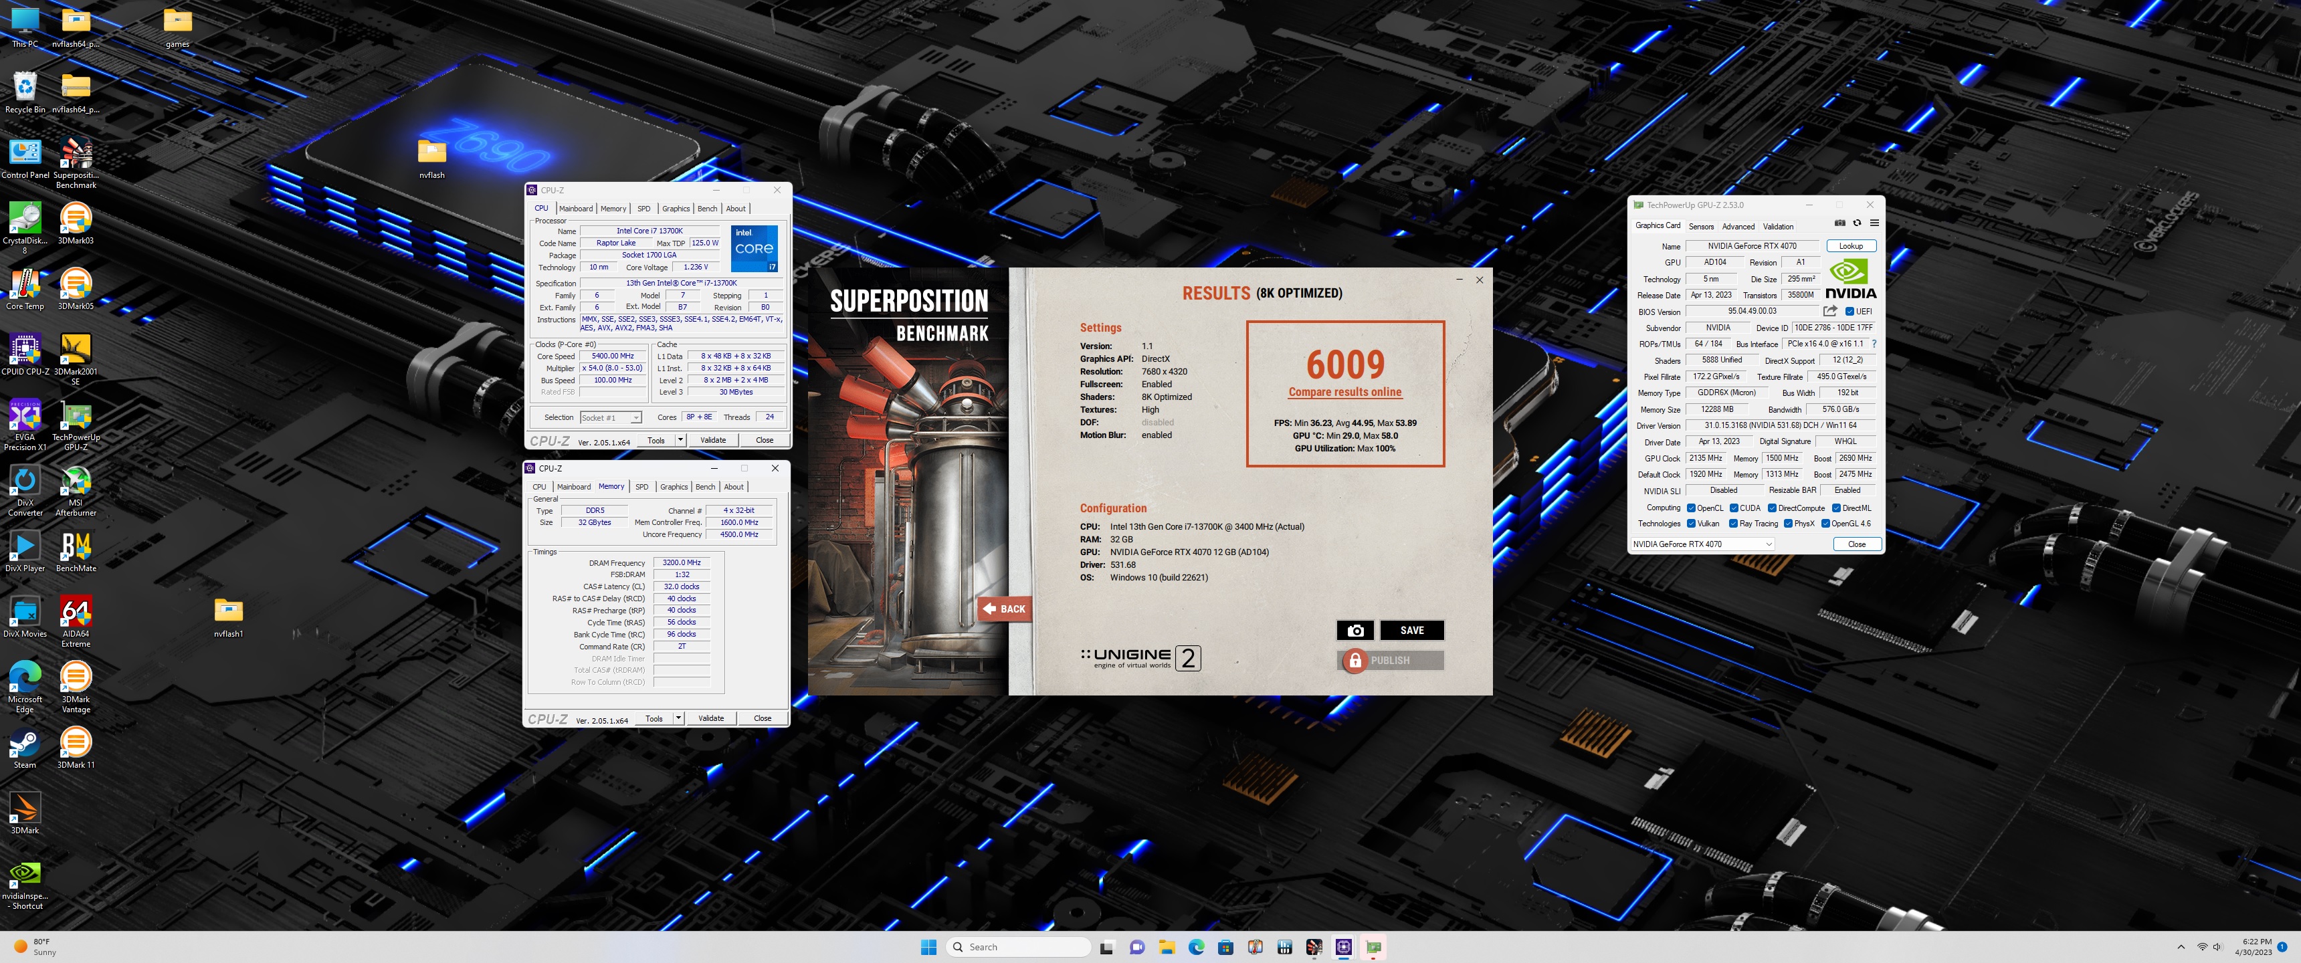Select the 3DMark 11 desktop icon
The height and width of the screenshot is (963, 2301).
(x=76, y=748)
